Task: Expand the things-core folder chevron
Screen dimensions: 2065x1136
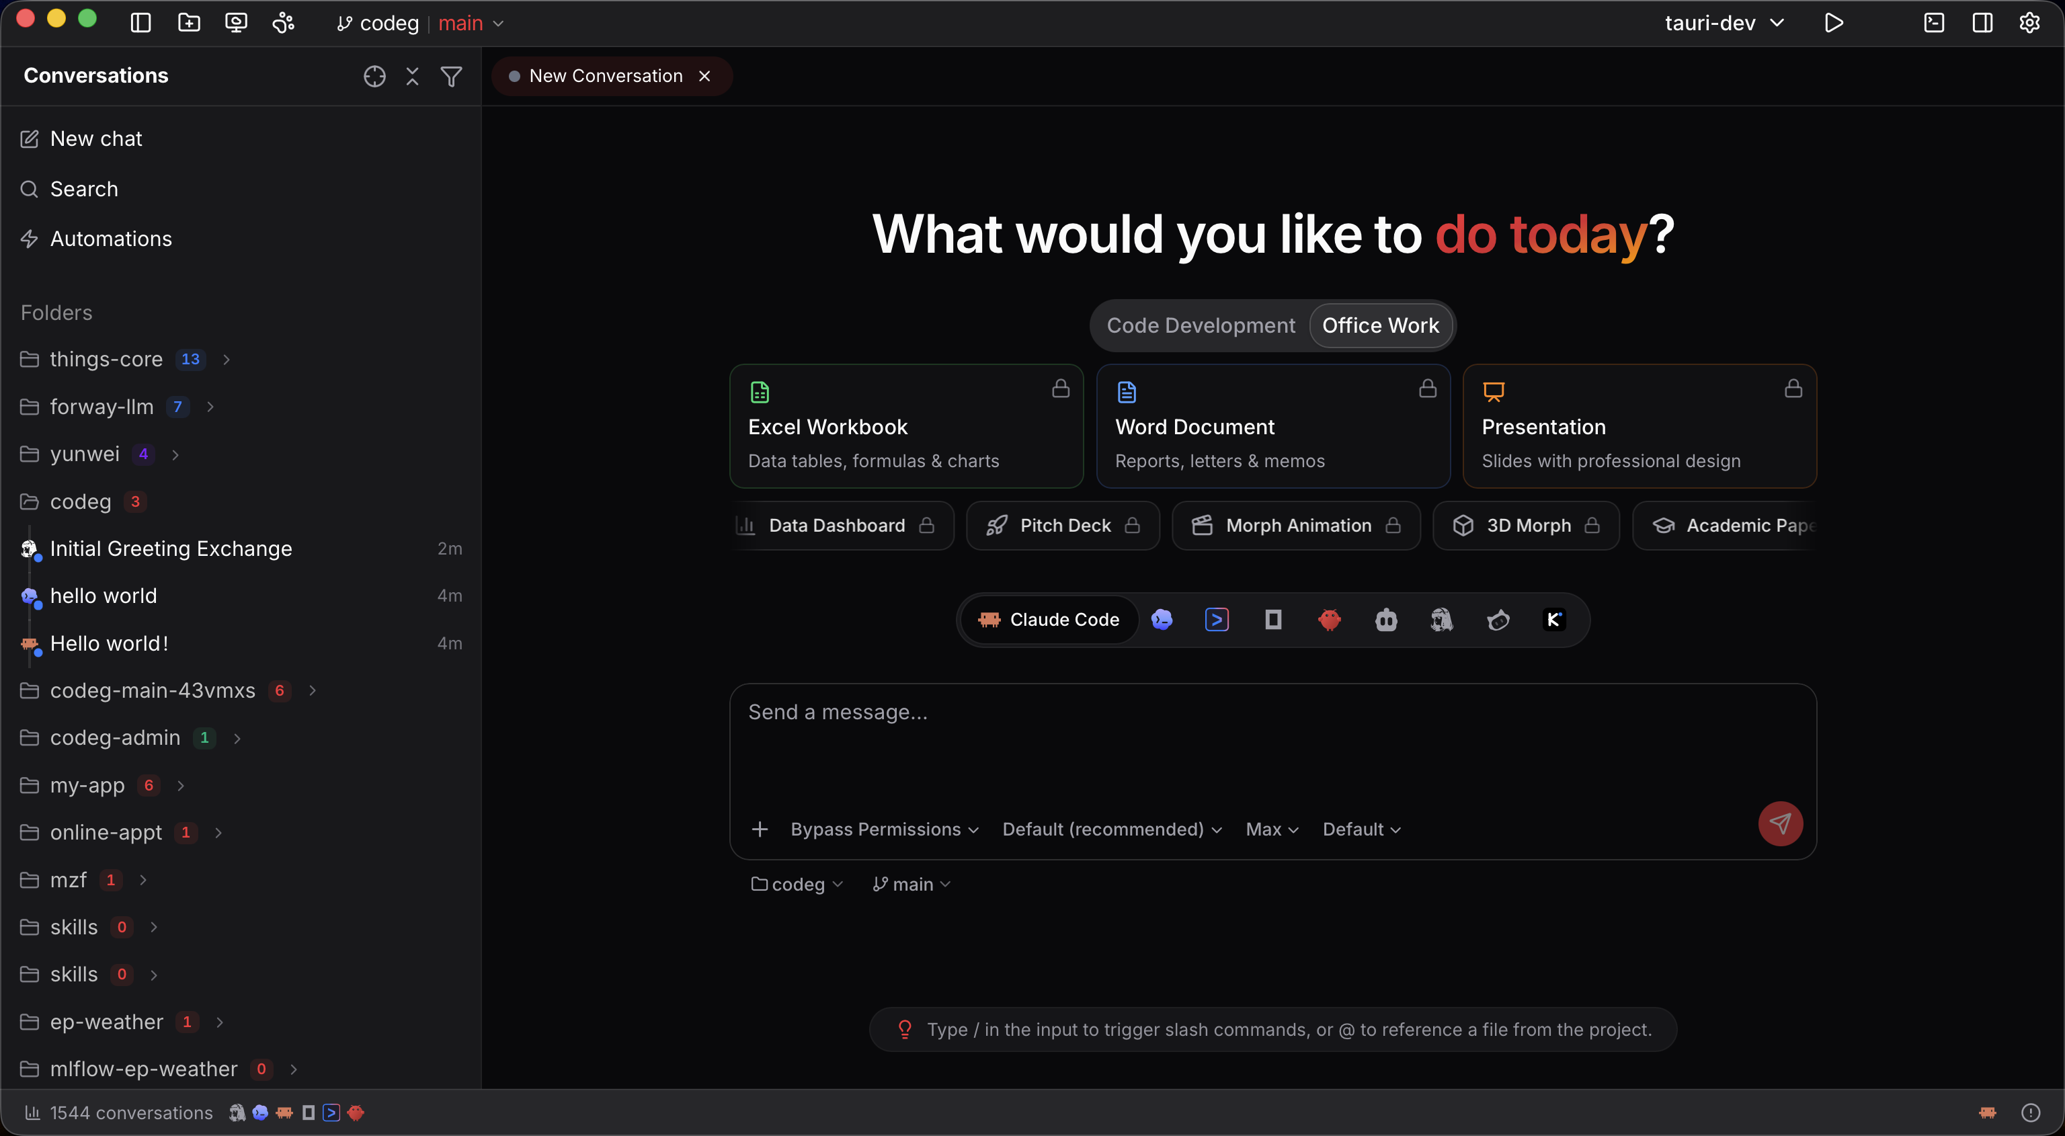Action: coord(227,359)
